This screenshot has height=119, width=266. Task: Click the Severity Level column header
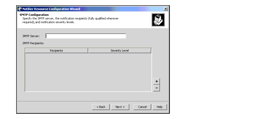point(120,51)
